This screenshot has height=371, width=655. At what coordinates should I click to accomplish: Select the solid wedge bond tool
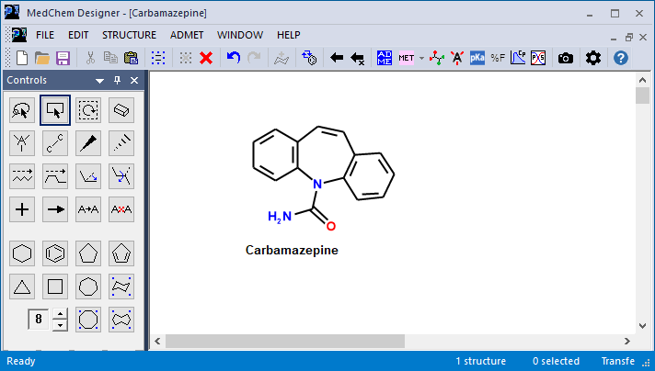coord(88,143)
